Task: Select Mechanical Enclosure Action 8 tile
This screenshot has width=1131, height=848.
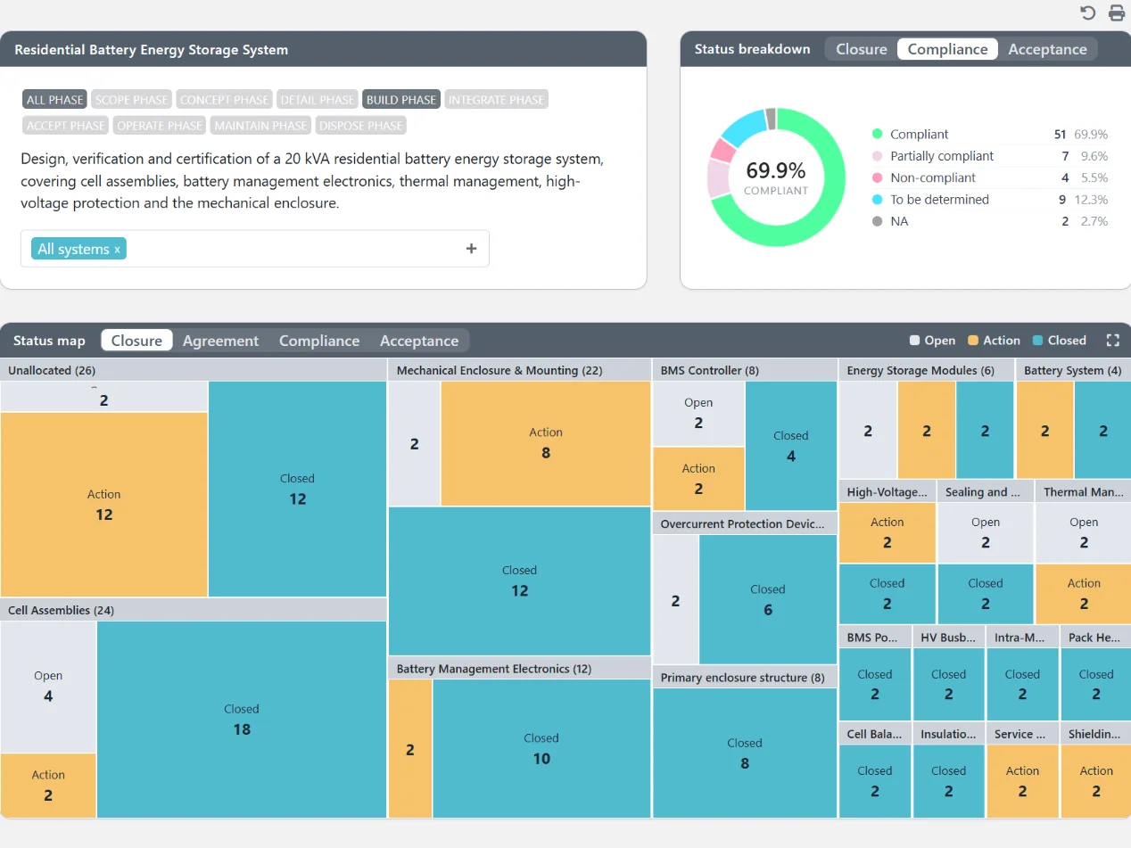Action: [x=546, y=443]
